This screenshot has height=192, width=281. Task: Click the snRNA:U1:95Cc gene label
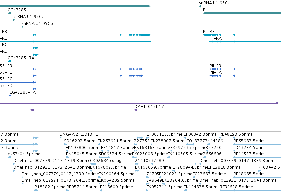(28, 16)
